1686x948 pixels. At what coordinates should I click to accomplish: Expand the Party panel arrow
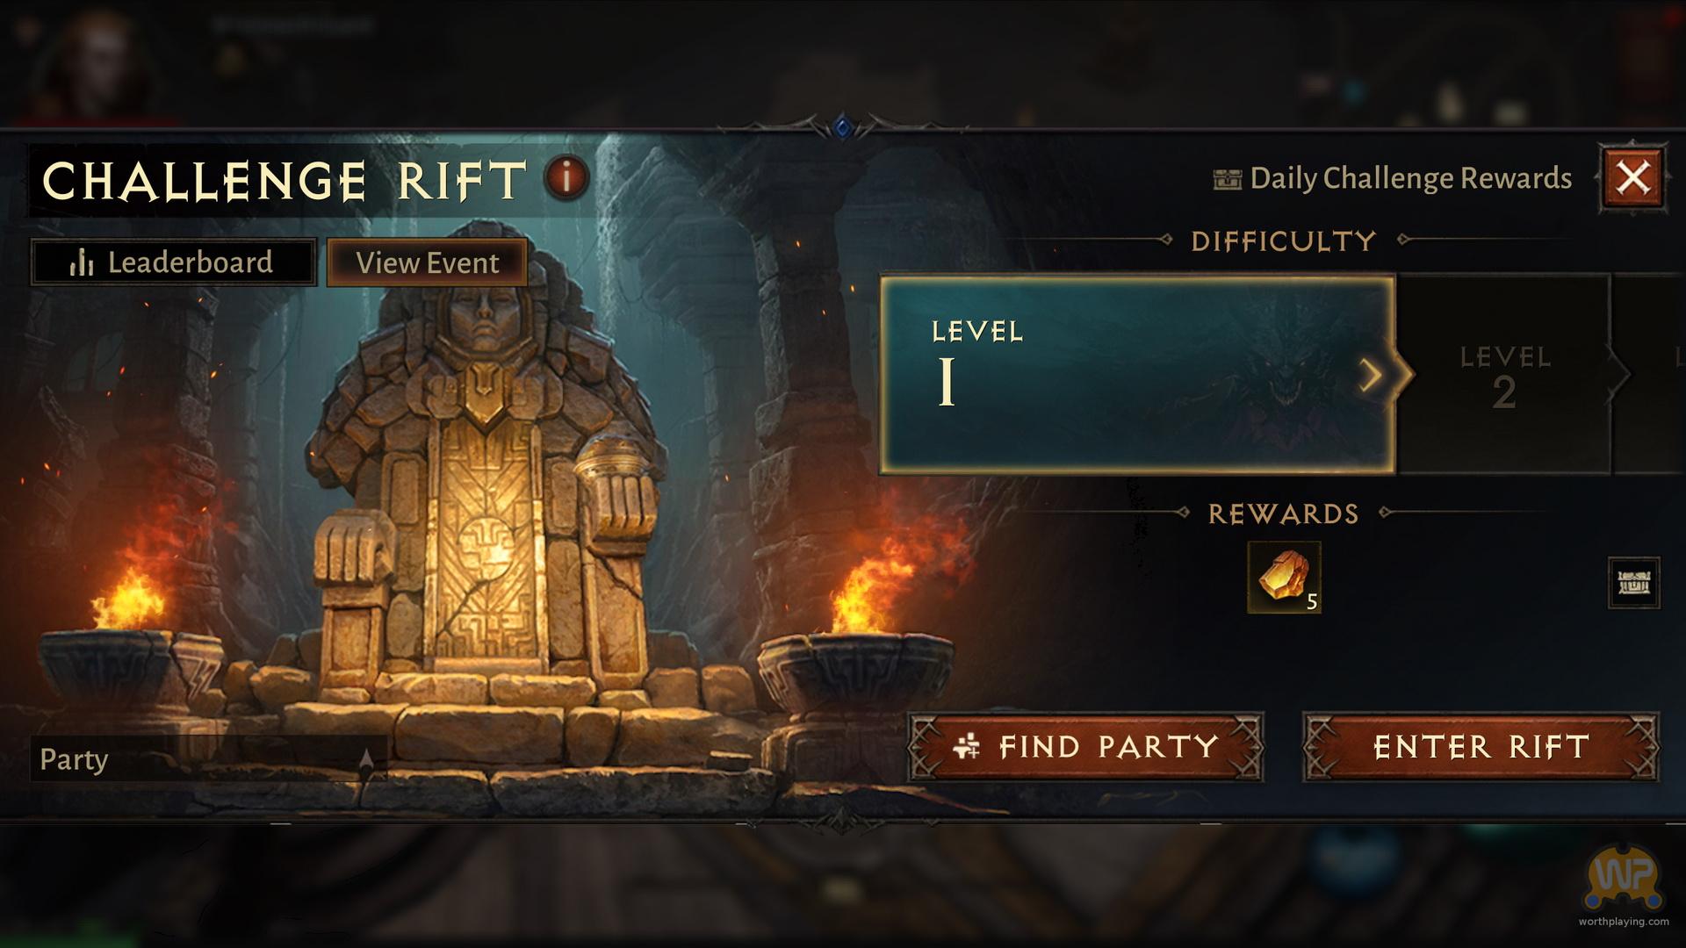click(367, 760)
